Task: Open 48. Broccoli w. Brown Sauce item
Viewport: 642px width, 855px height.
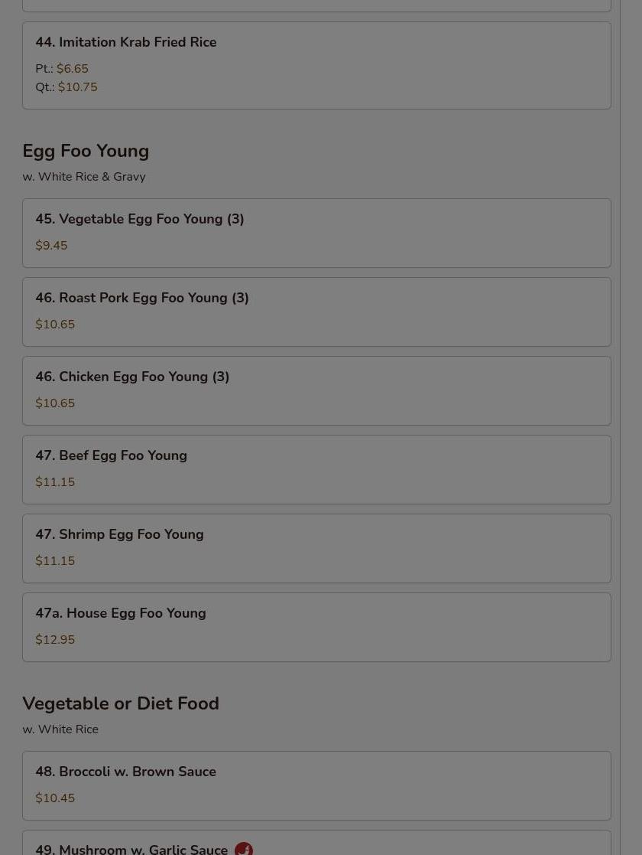Action: pos(126,772)
